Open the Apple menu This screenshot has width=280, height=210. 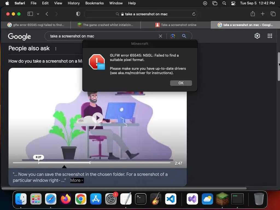click(x=7, y=3)
